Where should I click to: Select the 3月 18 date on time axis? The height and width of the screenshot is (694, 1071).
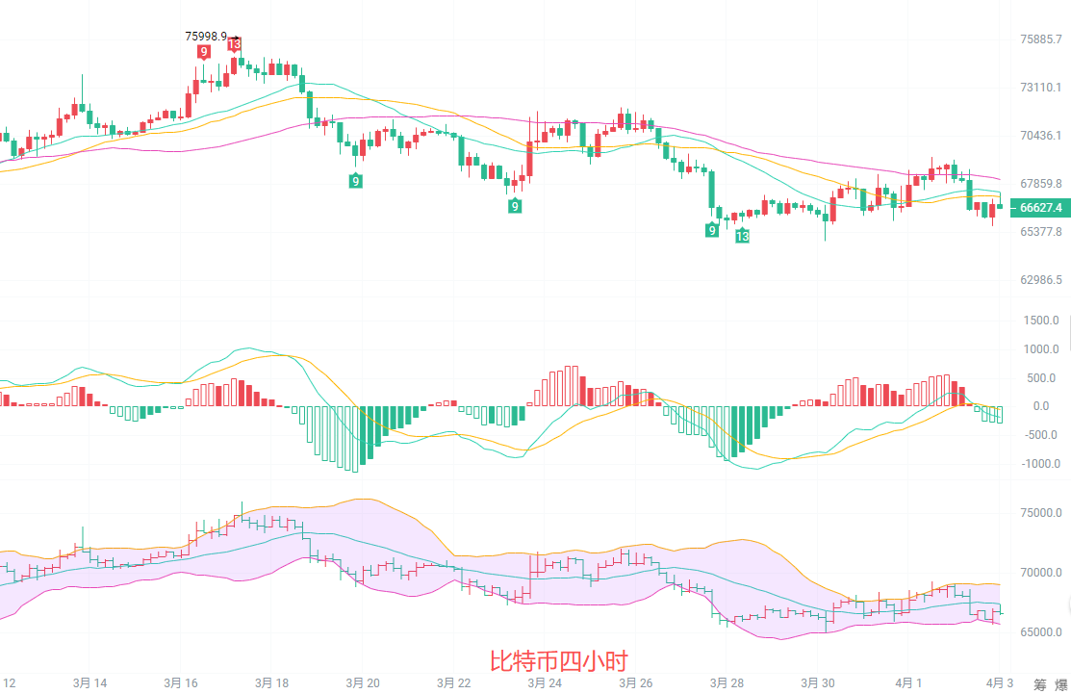click(x=271, y=682)
